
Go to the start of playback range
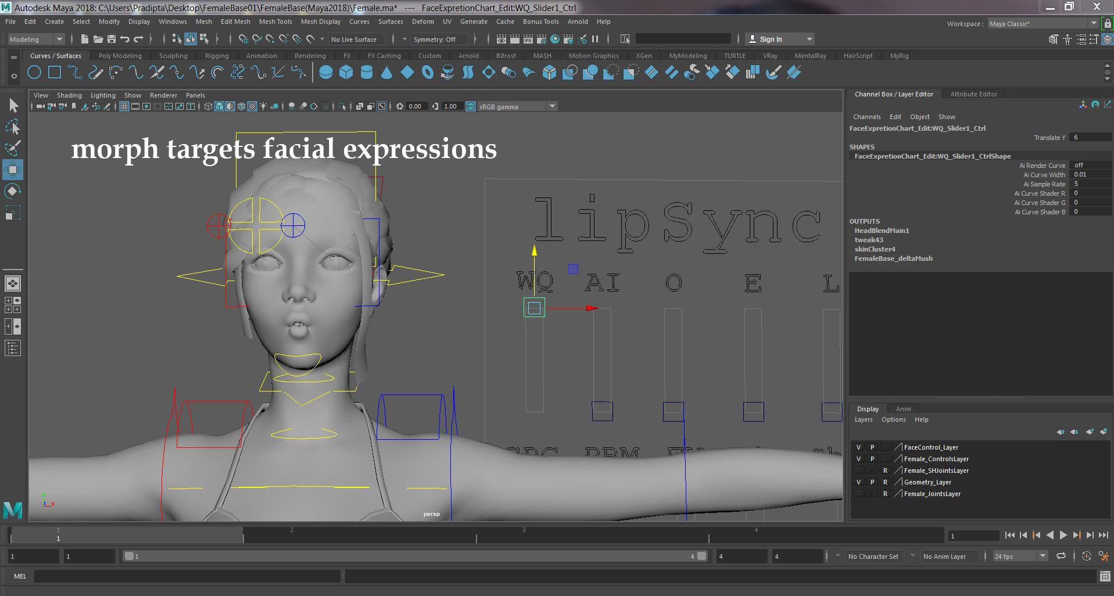[x=1009, y=535]
